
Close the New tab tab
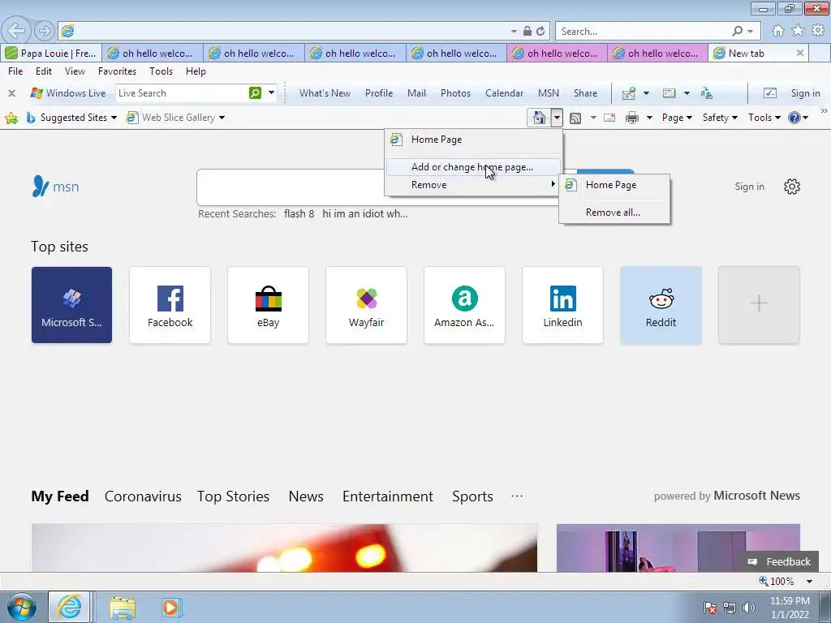pos(800,53)
